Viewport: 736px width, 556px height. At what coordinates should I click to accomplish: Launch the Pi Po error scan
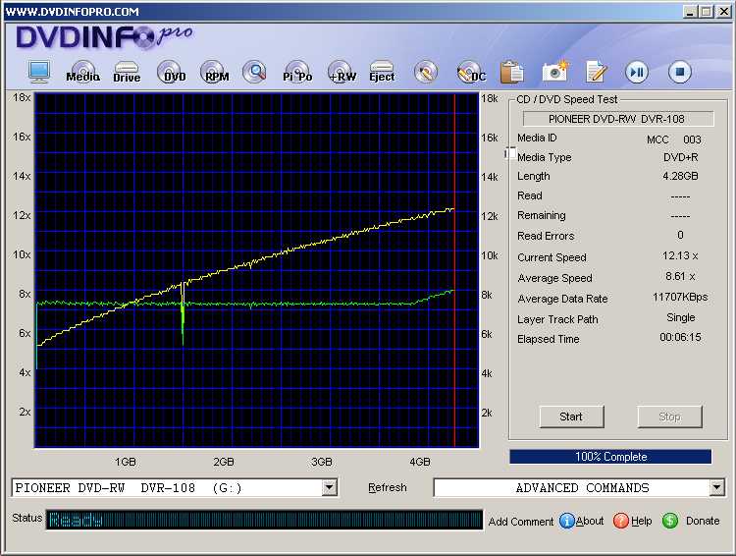point(297,73)
